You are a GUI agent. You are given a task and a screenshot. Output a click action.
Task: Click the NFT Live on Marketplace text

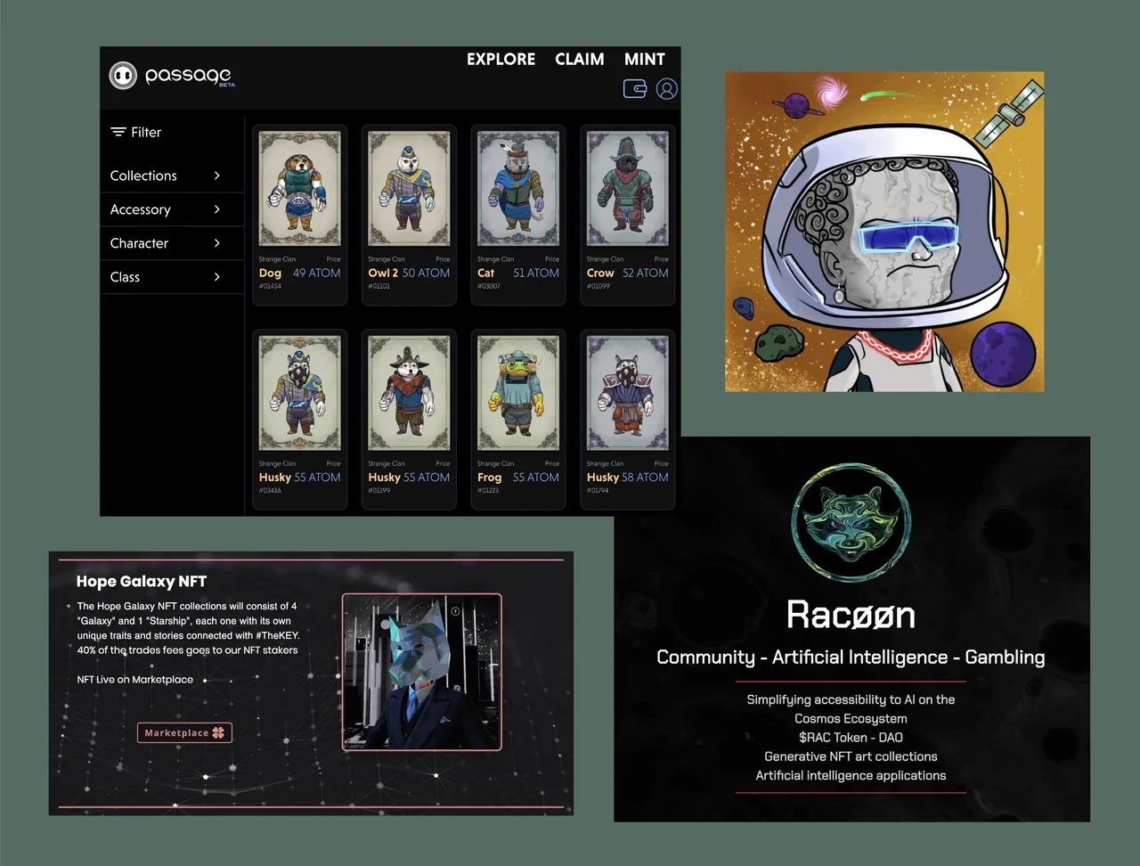135,679
